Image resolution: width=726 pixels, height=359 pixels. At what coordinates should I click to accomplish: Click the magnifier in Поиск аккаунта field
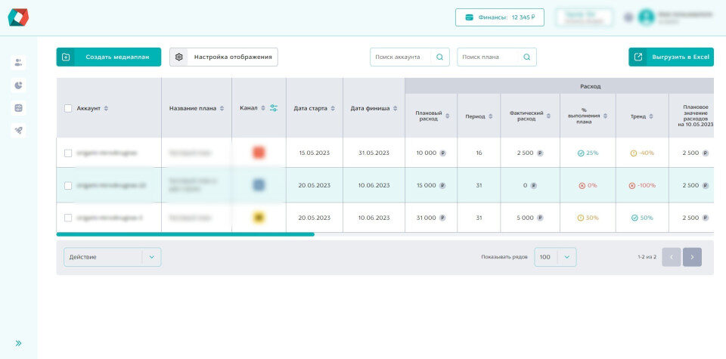point(440,57)
